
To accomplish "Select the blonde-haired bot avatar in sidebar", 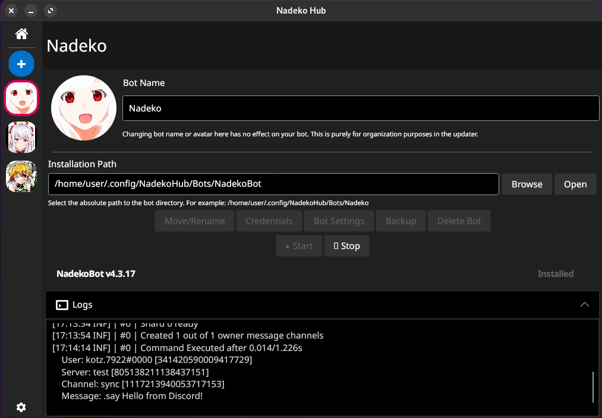I will (21, 176).
